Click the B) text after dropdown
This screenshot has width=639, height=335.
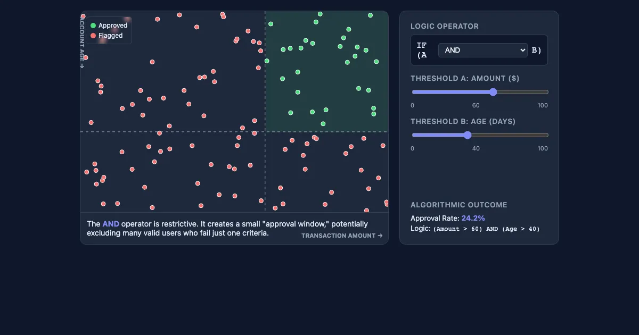click(x=537, y=50)
